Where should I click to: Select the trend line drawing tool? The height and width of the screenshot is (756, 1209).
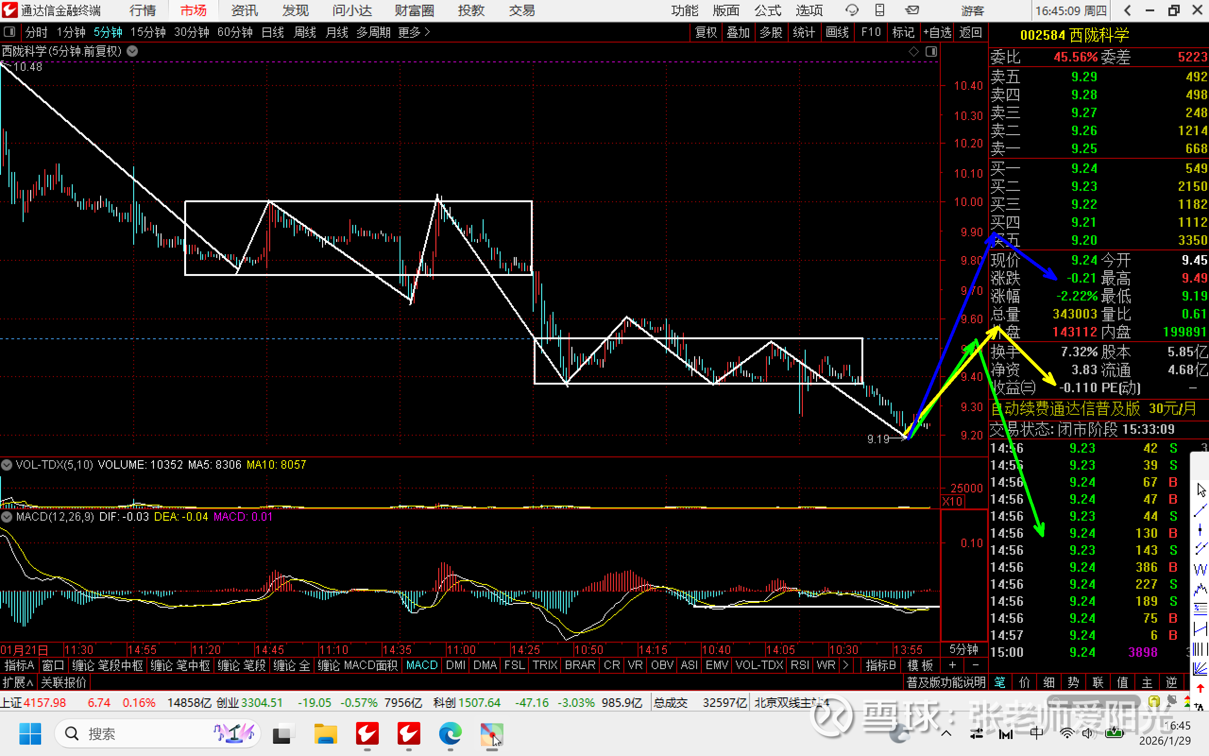click(x=1200, y=510)
